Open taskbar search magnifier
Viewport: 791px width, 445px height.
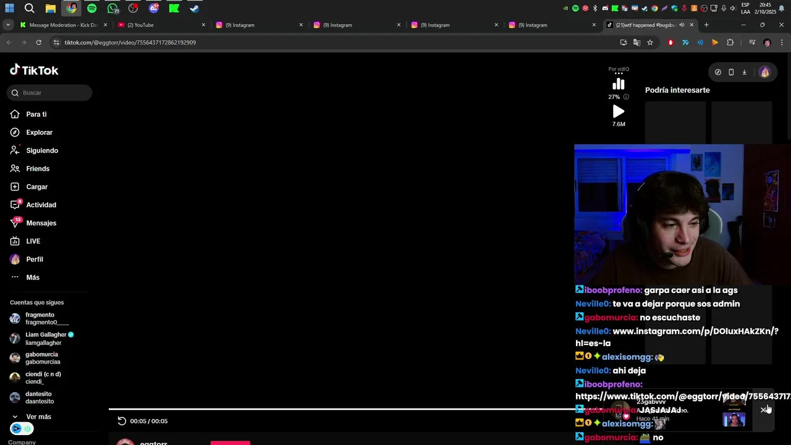pos(30,8)
